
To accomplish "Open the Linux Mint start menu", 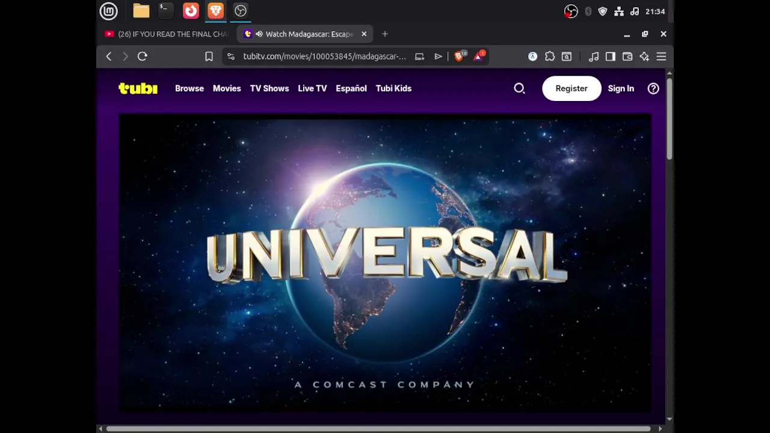I will coord(108,11).
